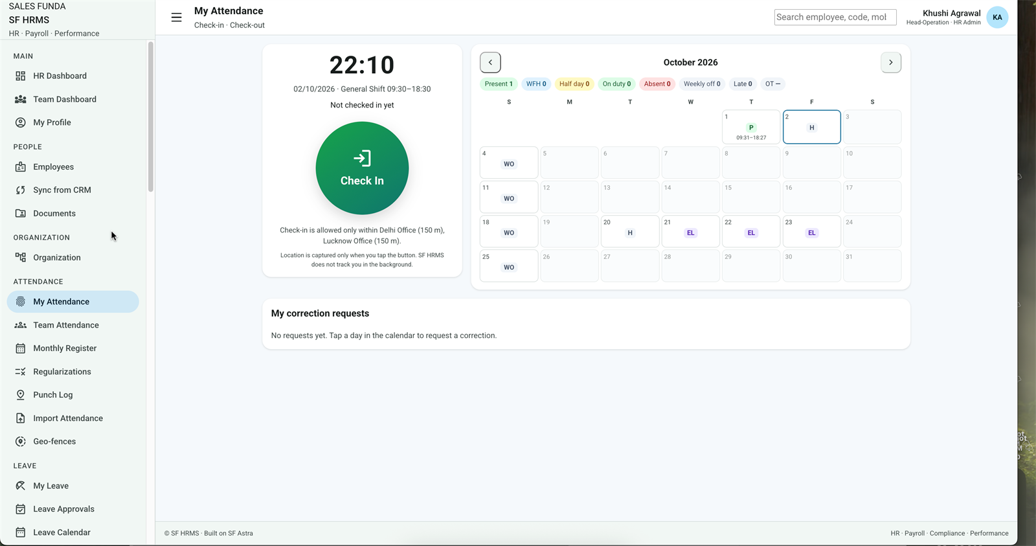Screen dimensions: 1036x546
Task: Click the Present 1 status chip
Action: (x=499, y=84)
